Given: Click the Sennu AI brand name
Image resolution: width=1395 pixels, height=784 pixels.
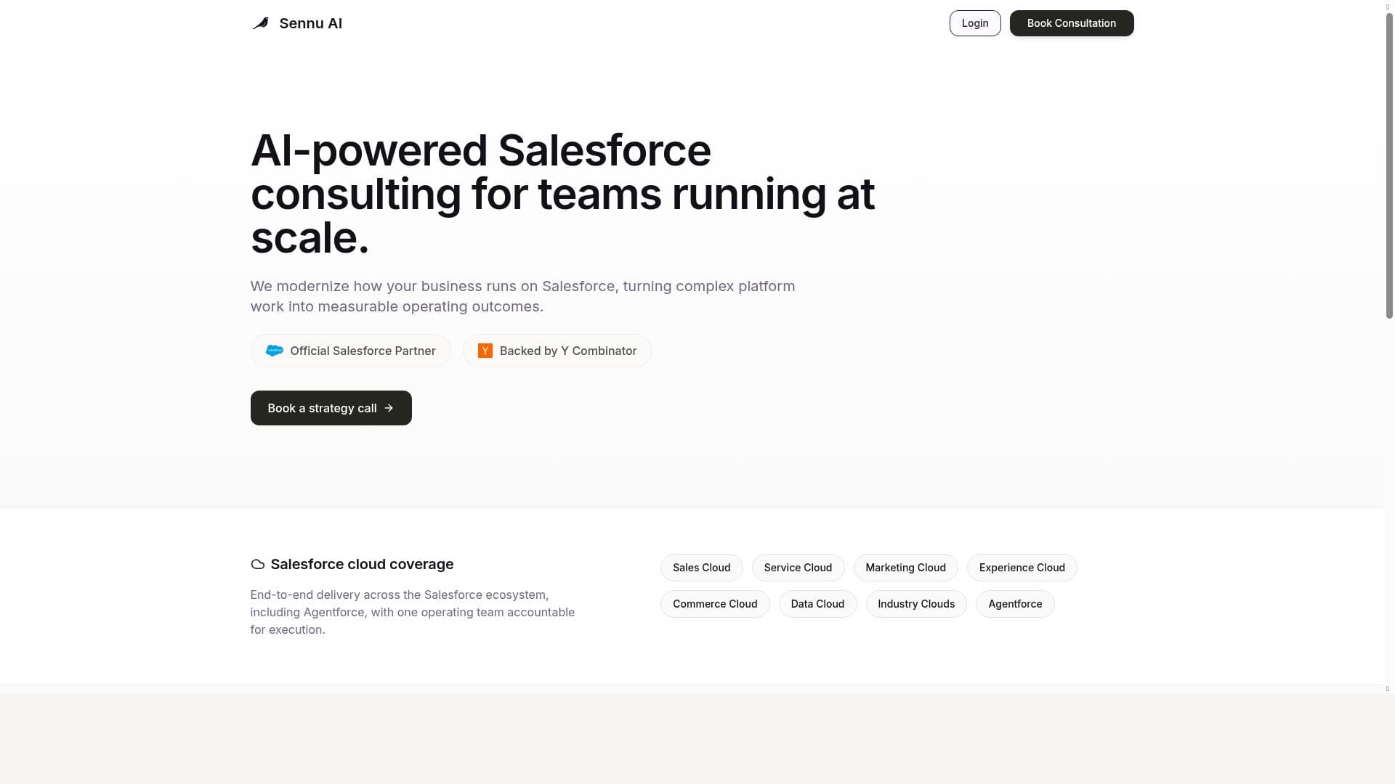Looking at the screenshot, I should 310,23.
